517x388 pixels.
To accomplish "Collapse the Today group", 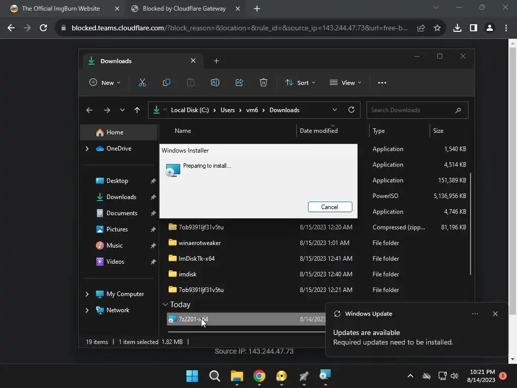I will 165,305.
